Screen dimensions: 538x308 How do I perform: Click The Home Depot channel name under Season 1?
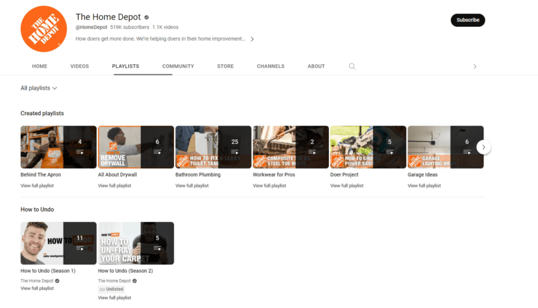coord(37,281)
